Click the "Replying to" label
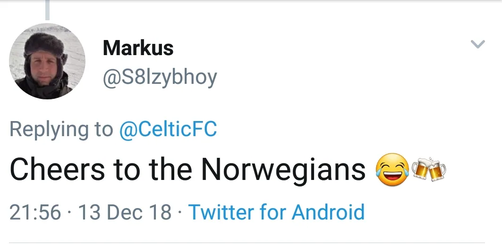502x244 pixels. coord(61,129)
